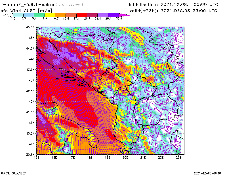Screen dimensions: 227x175
Task: Click the dashed white arrow at the legend's low end
Action: pyautogui.click(x=8, y=15)
